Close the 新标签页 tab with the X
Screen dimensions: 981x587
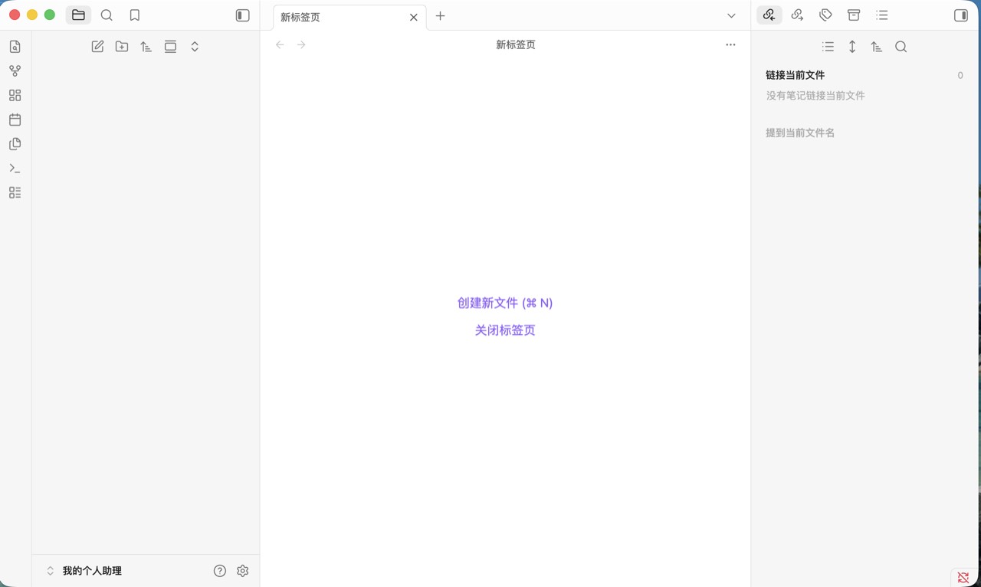coord(414,17)
